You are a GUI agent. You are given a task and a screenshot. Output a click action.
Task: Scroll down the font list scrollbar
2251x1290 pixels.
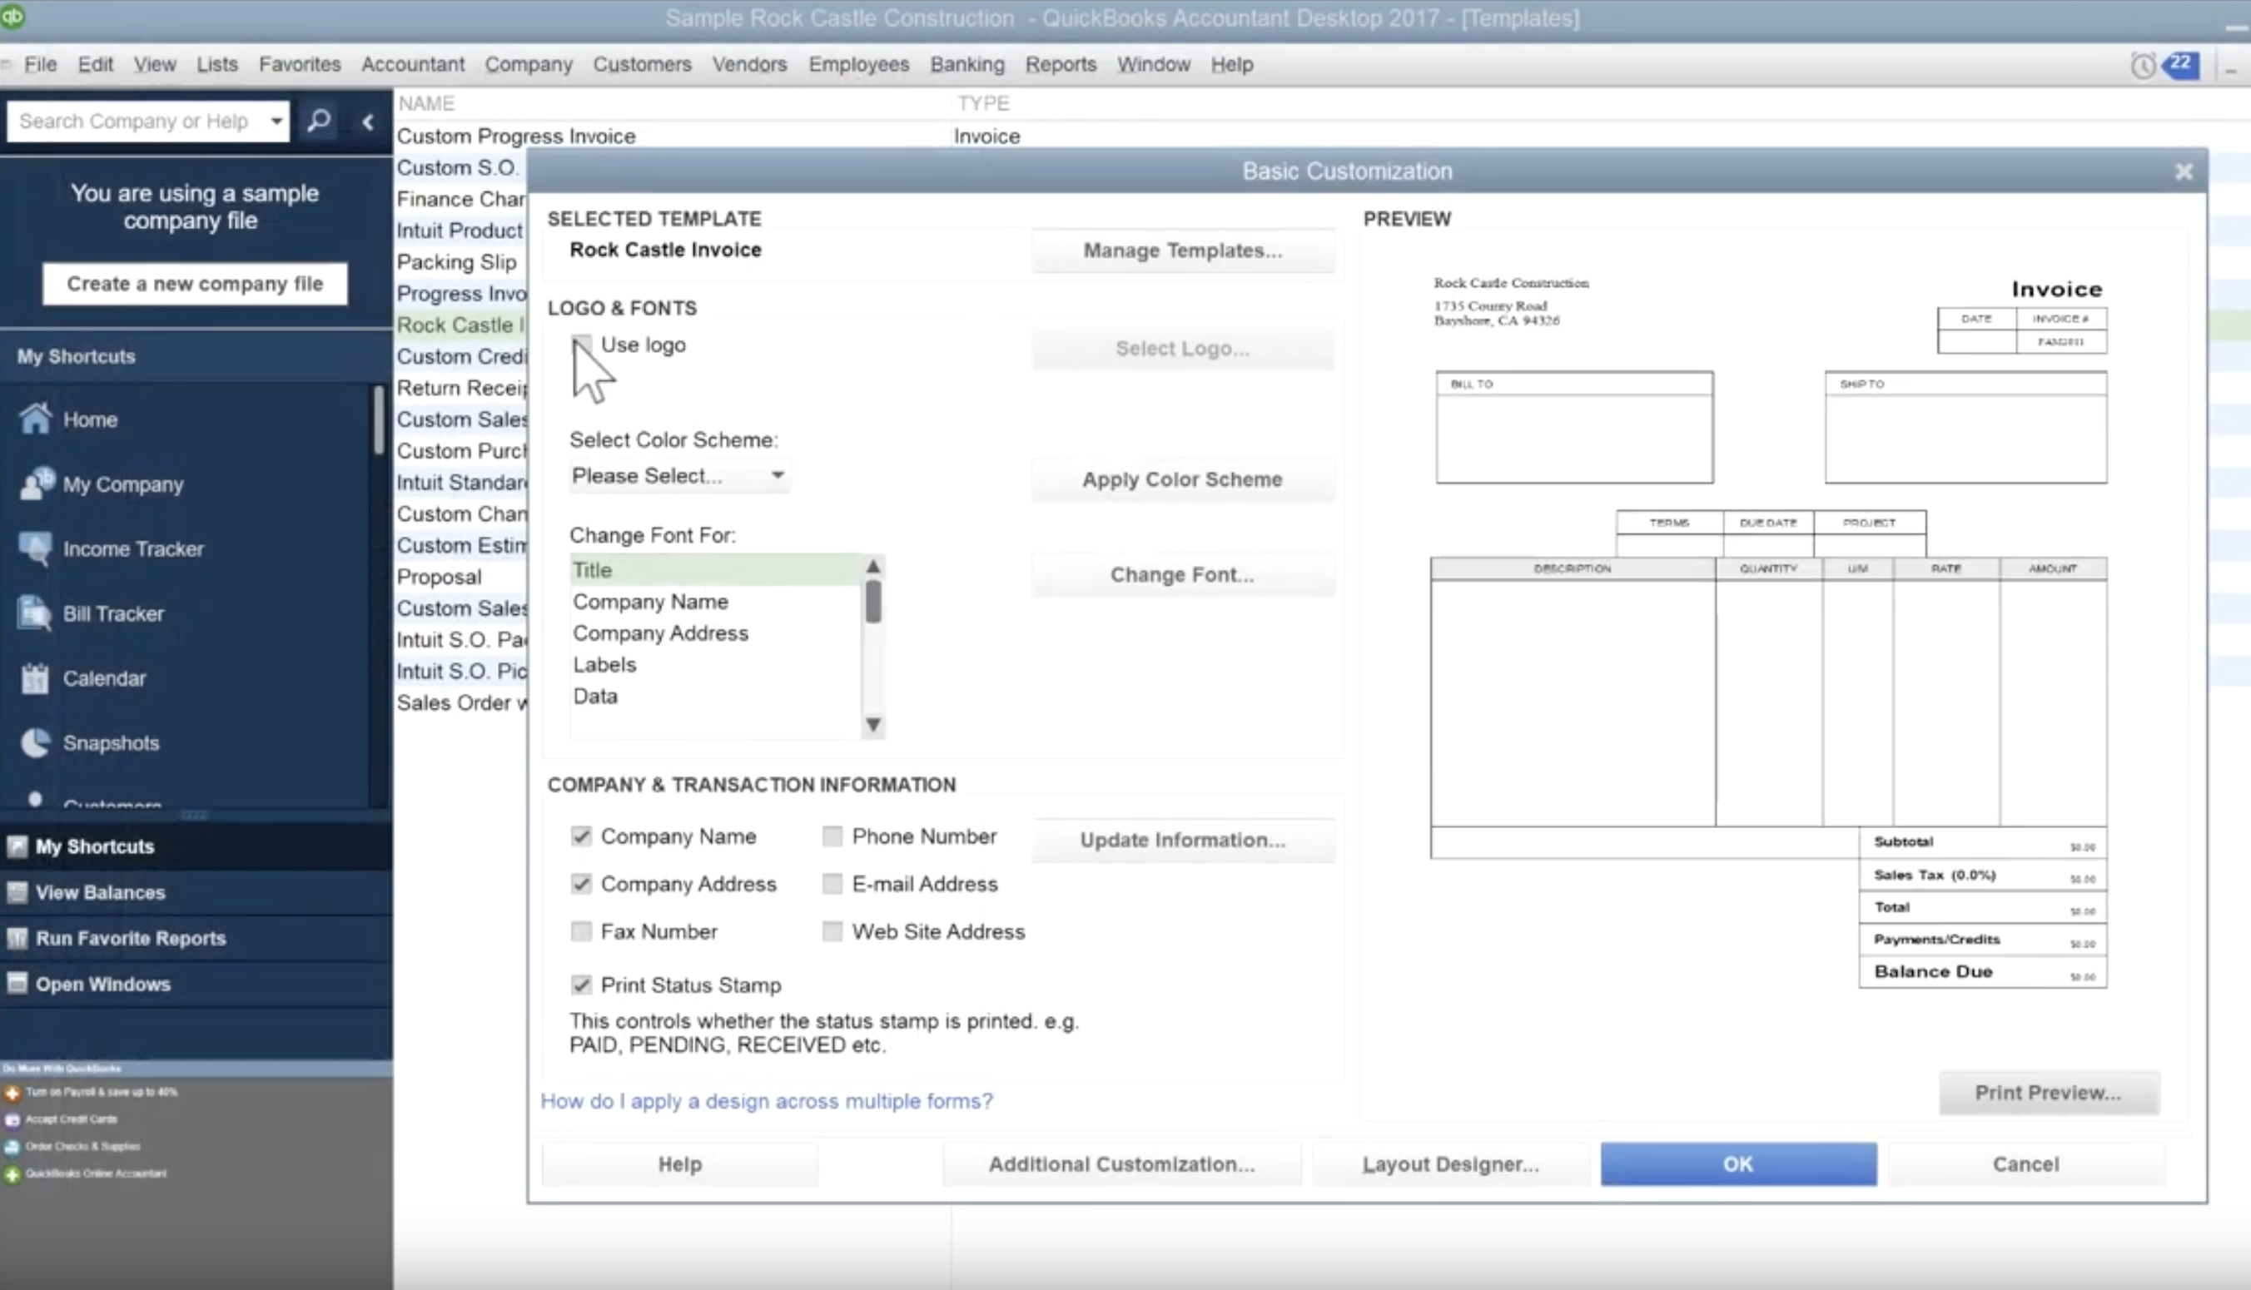tap(873, 723)
